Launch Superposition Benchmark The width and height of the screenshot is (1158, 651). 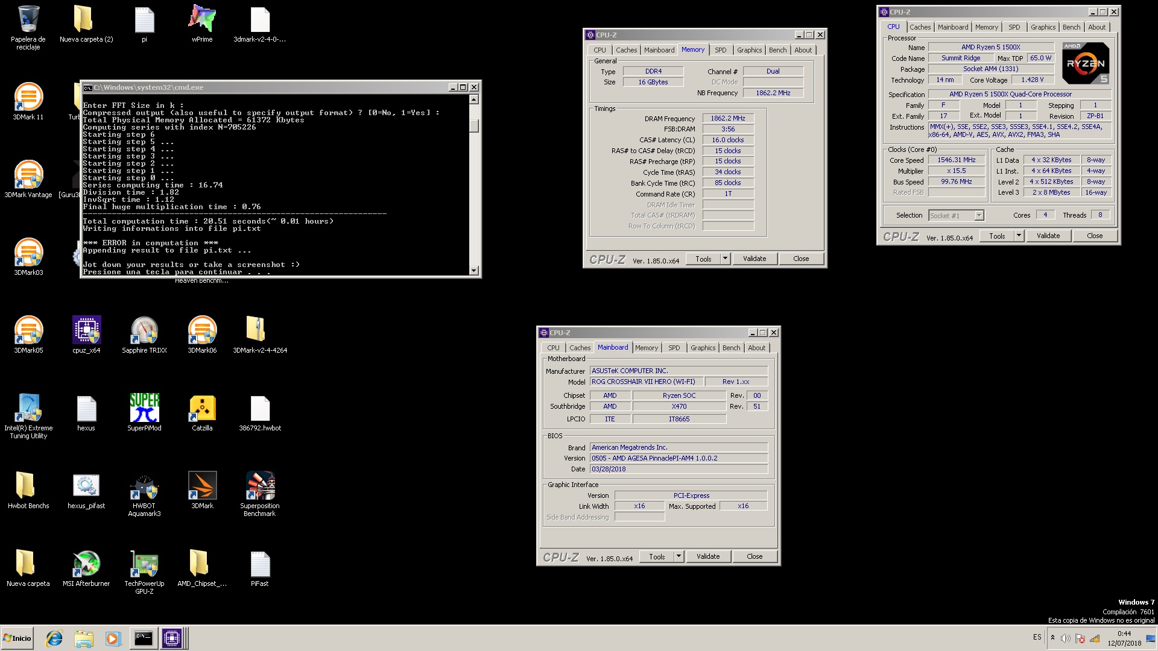[260, 494]
